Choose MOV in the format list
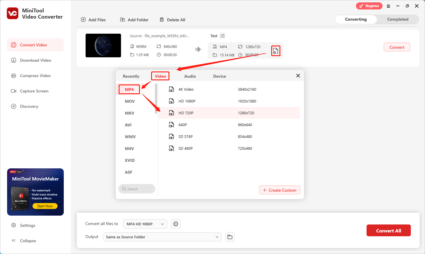The image size is (425, 254). point(130,101)
